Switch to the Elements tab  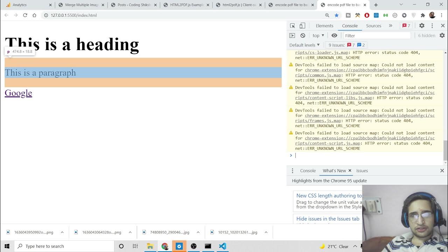tap(324, 26)
